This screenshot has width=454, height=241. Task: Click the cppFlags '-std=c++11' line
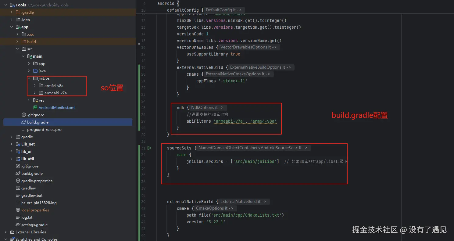point(222,81)
